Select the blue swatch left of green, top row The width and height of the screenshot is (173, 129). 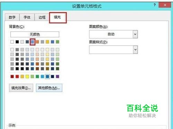(52, 42)
